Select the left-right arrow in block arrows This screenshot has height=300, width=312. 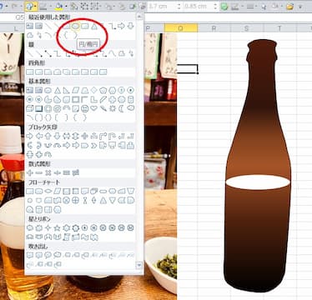67,136
